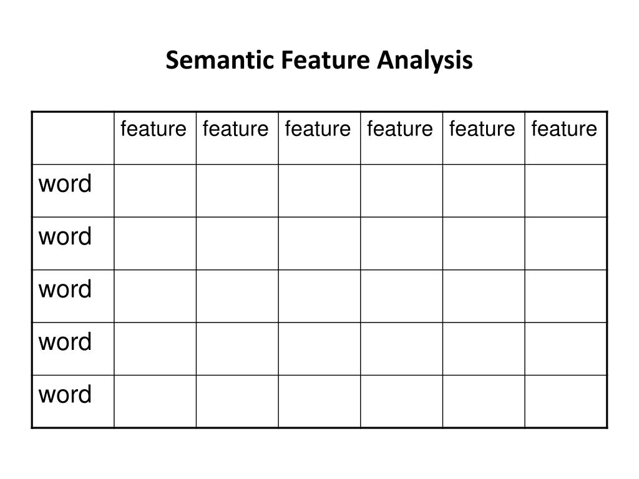This screenshot has height=479, width=639.
Task: Select empty cell in fourth word row, second feature column
Action: (237, 349)
